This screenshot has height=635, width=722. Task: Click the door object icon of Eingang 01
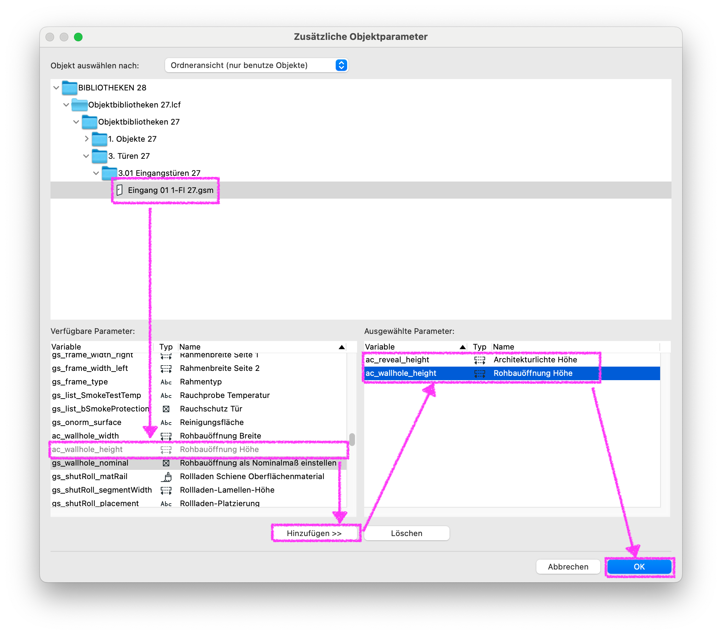[x=120, y=190]
